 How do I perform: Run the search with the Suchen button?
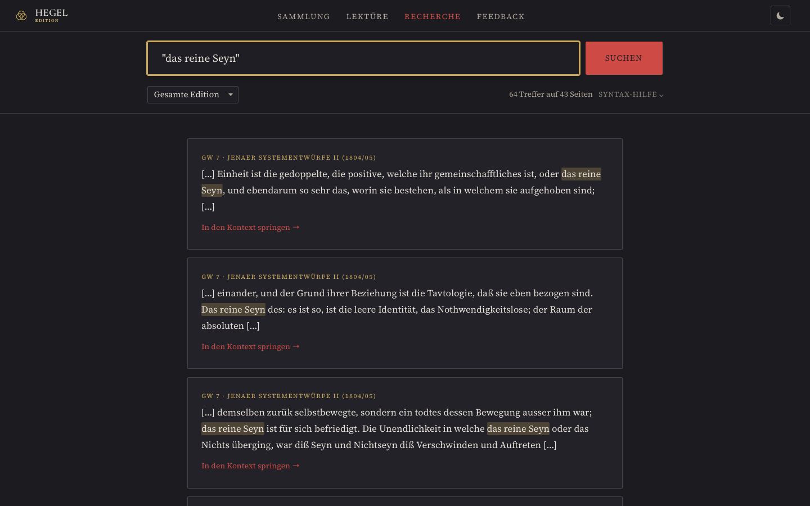[x=624, y=58]
